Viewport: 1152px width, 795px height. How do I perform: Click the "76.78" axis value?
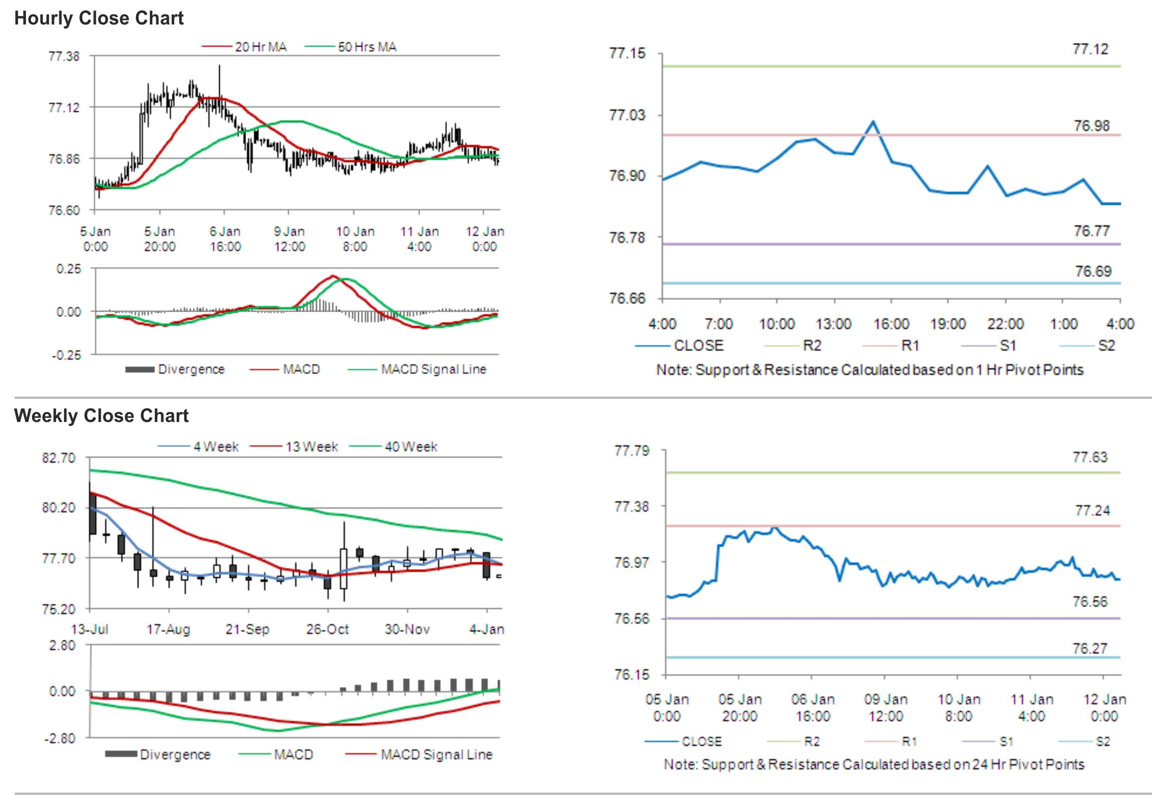(x=627, y=237)
